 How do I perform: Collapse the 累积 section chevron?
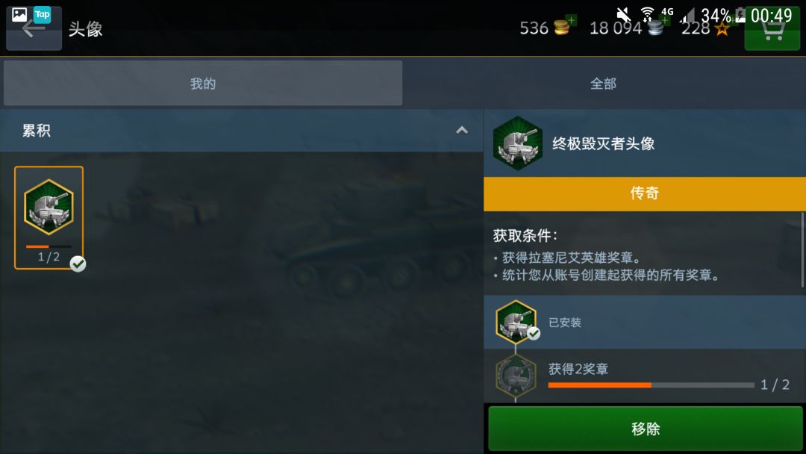(462, 130)
